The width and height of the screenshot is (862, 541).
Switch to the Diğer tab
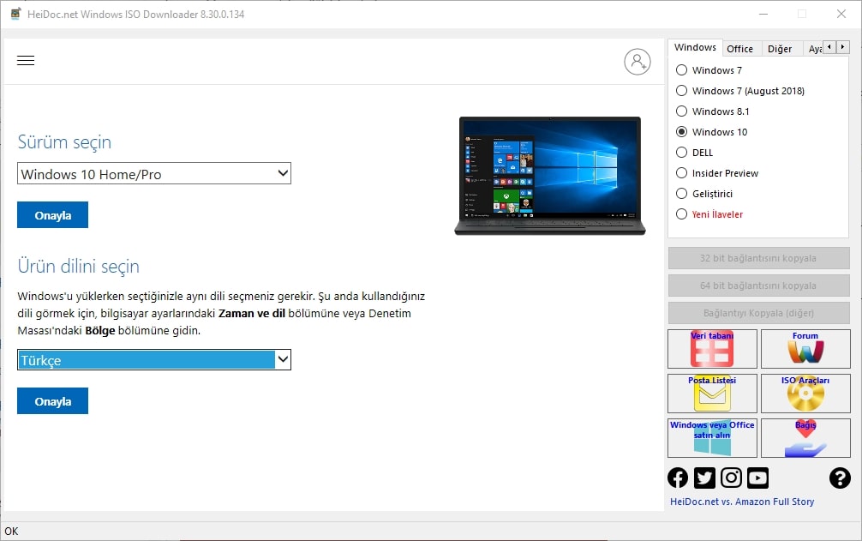point(781,48)
